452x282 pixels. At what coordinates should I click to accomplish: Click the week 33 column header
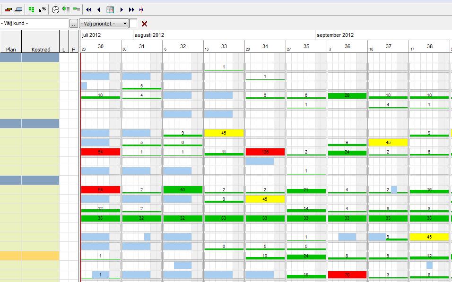tap(224, 46)
